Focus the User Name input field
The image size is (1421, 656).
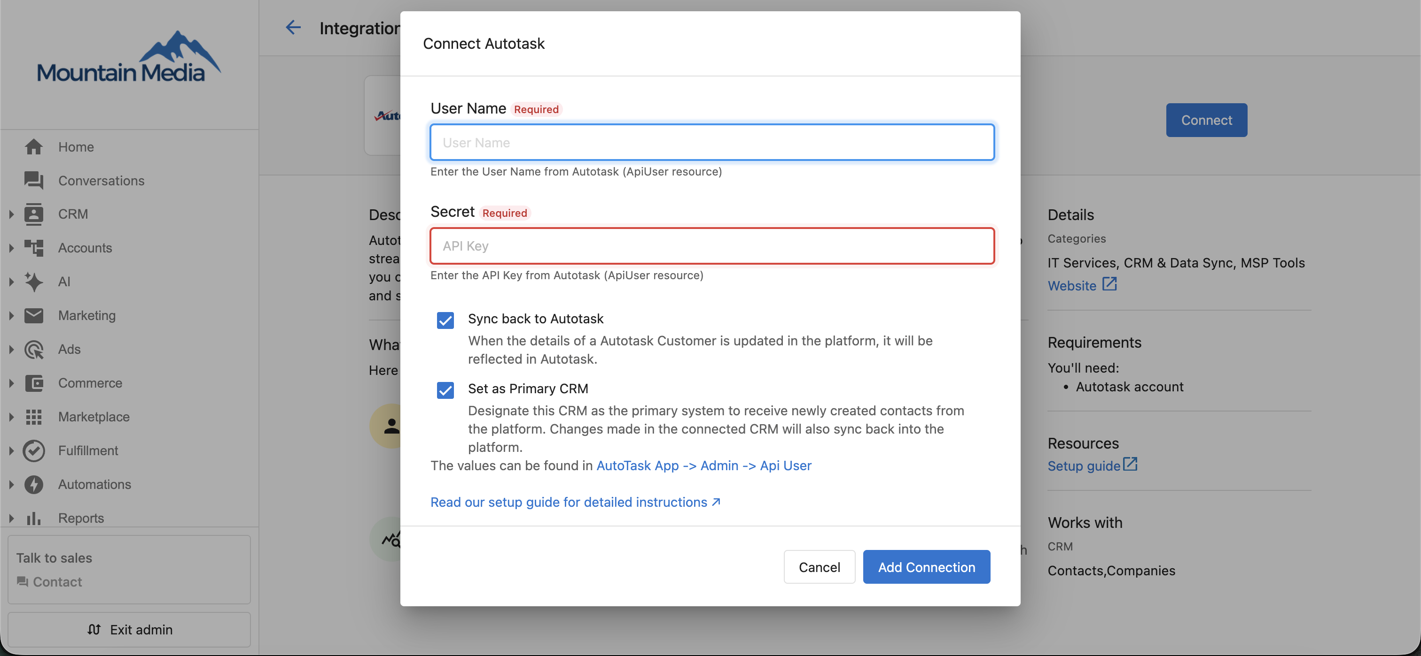711,142
